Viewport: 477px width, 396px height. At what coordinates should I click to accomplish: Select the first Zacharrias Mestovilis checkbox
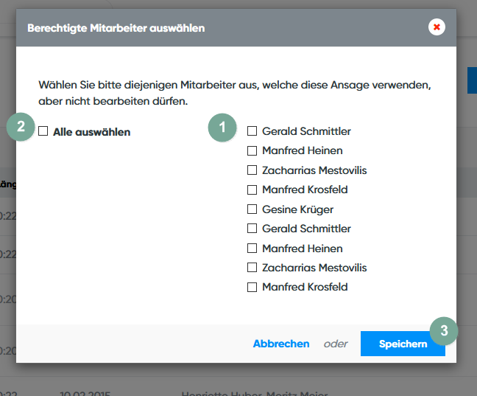coord(252,170)
